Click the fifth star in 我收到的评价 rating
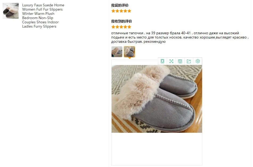The width and height of the screenshot is (253, 167). [129, 27]
